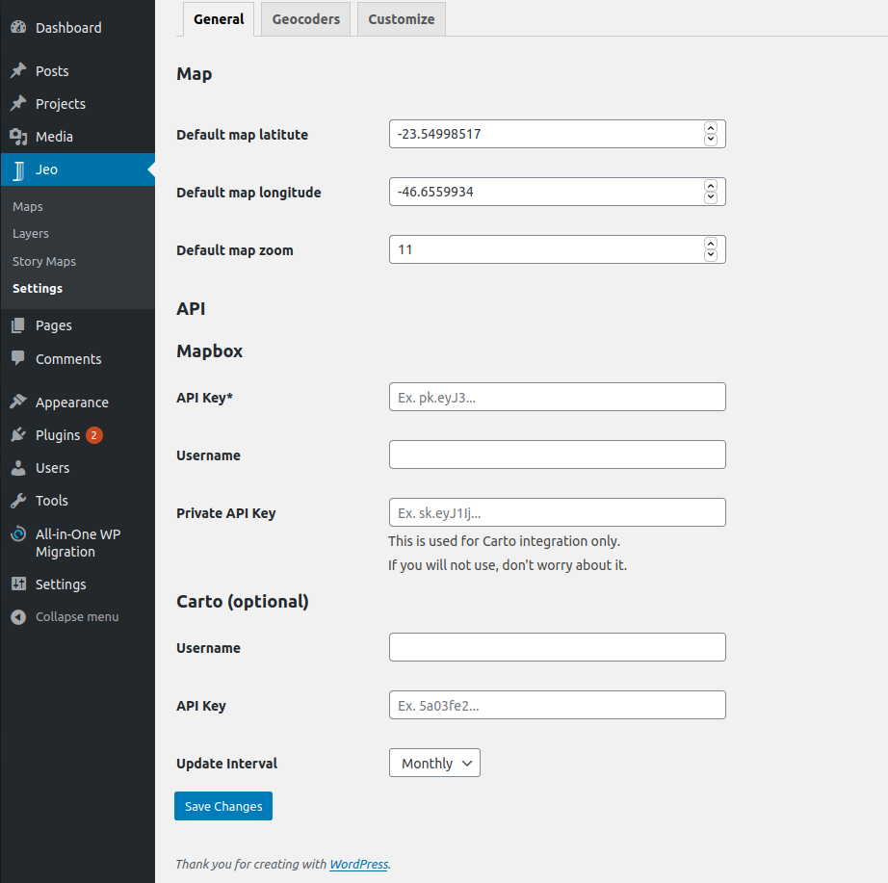Open Layers under the Jeo menu
This screenshot has width=888, height=883.
coord(31,233)
